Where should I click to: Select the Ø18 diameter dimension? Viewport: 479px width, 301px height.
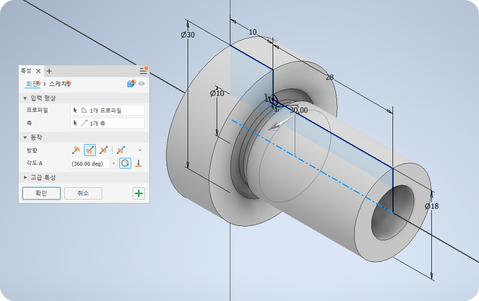coord(432,206)
